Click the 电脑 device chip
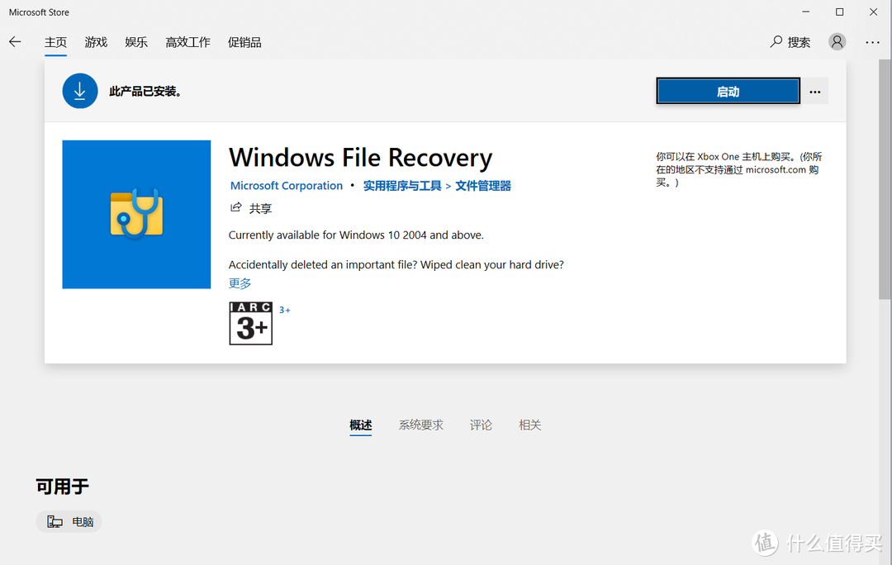Screen dimensions: 892x565 pyautogui.click(x=69, y=522)
